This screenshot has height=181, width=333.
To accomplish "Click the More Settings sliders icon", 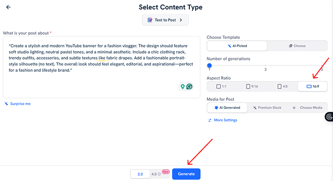I will pyautogui.click(x=210, y=120).
